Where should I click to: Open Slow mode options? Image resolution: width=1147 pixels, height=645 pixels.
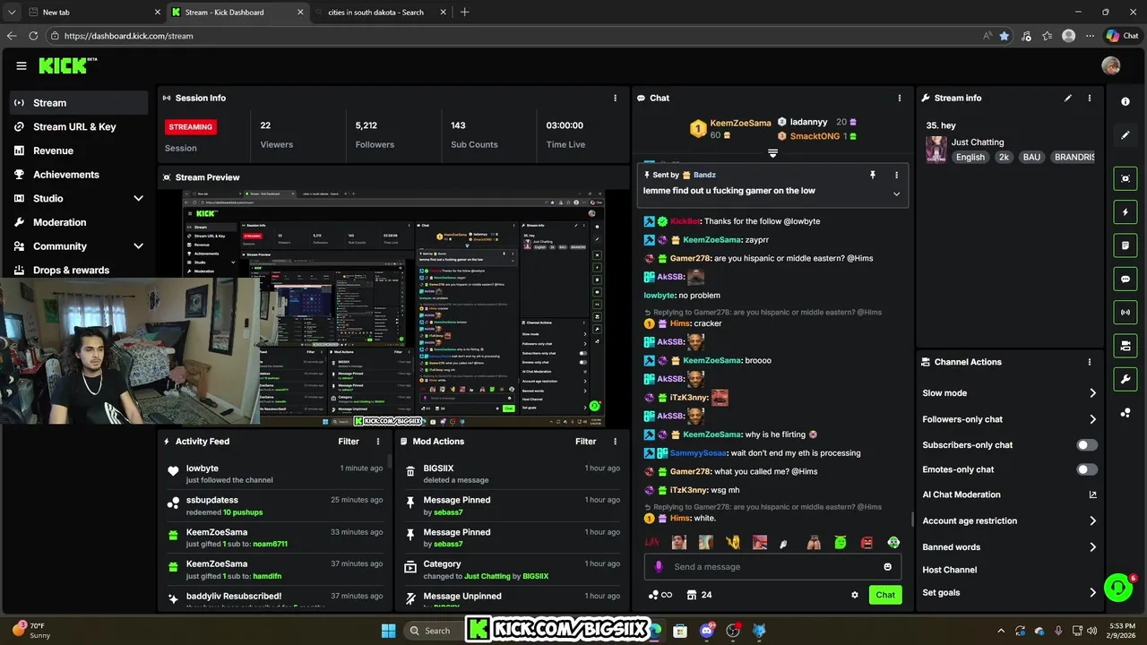point(1009,393)
